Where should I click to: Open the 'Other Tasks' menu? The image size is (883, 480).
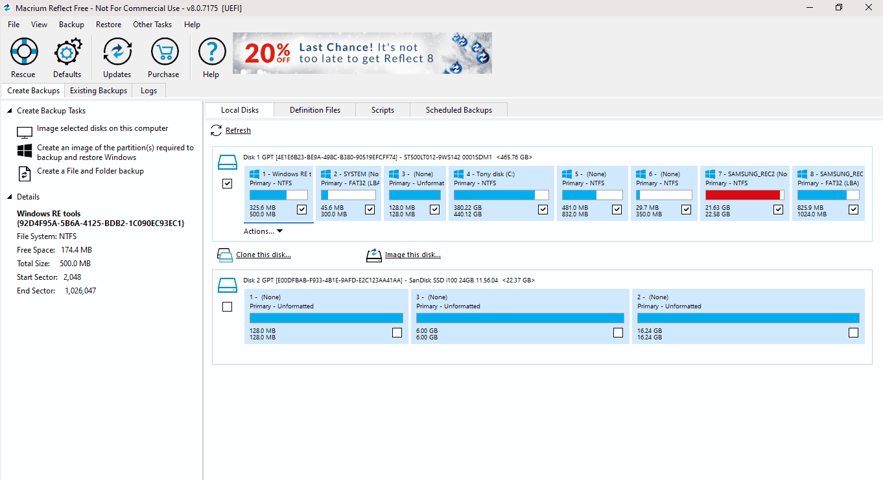coord(152,24)
